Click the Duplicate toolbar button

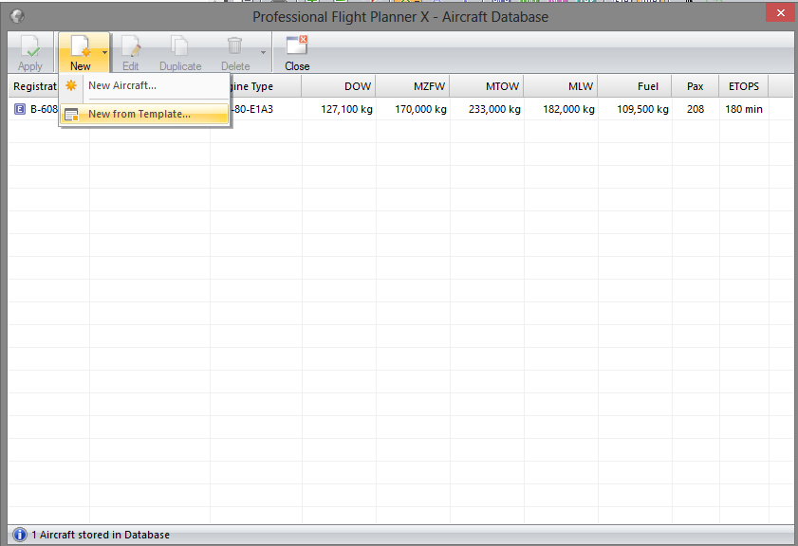[x=180, y=53]
